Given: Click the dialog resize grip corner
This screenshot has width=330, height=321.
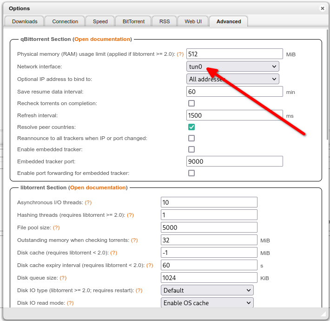Looking at the screenshot, I should [323, 314].
